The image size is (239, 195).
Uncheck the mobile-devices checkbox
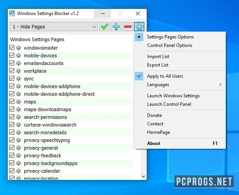click(x=12, y=55)
